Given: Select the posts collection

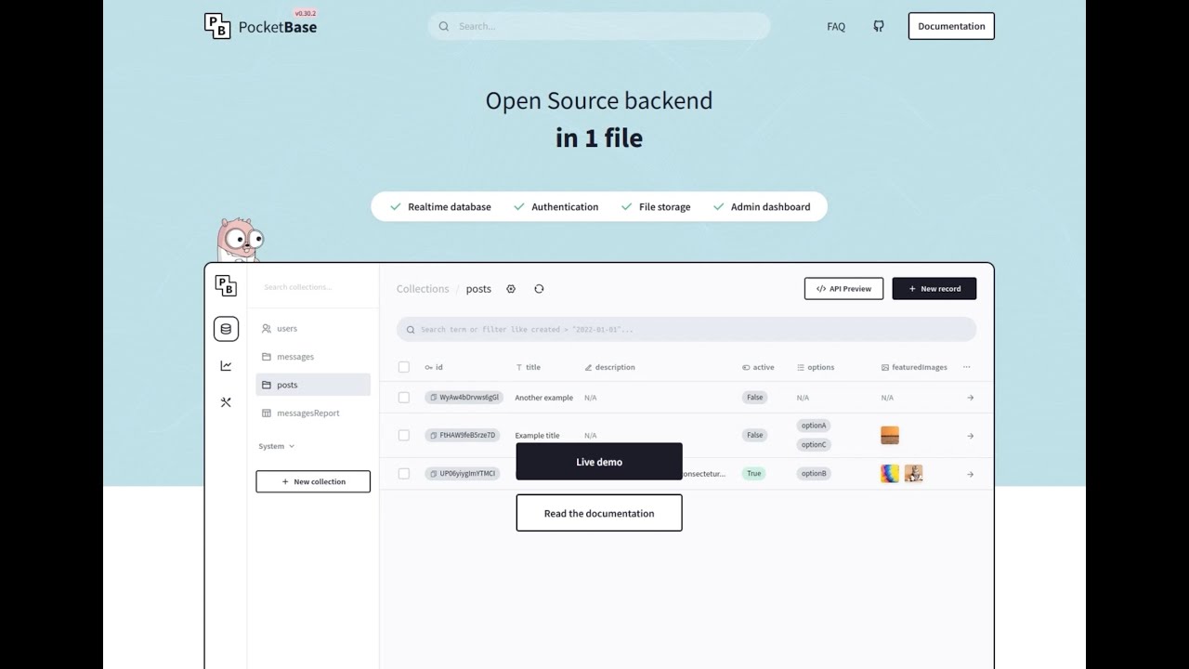Looking at the screenshot, I should [313, 385].
